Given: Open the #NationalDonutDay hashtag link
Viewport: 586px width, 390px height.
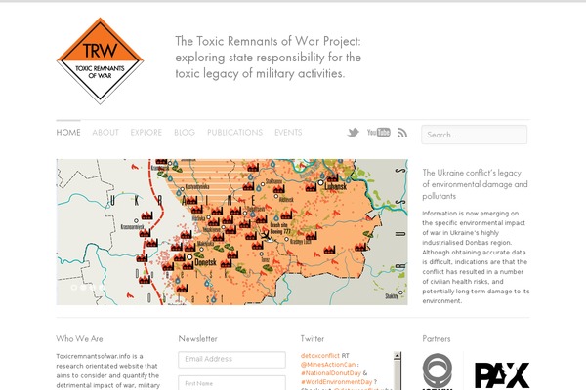Looking at the screenshot, I should [331, 373].
